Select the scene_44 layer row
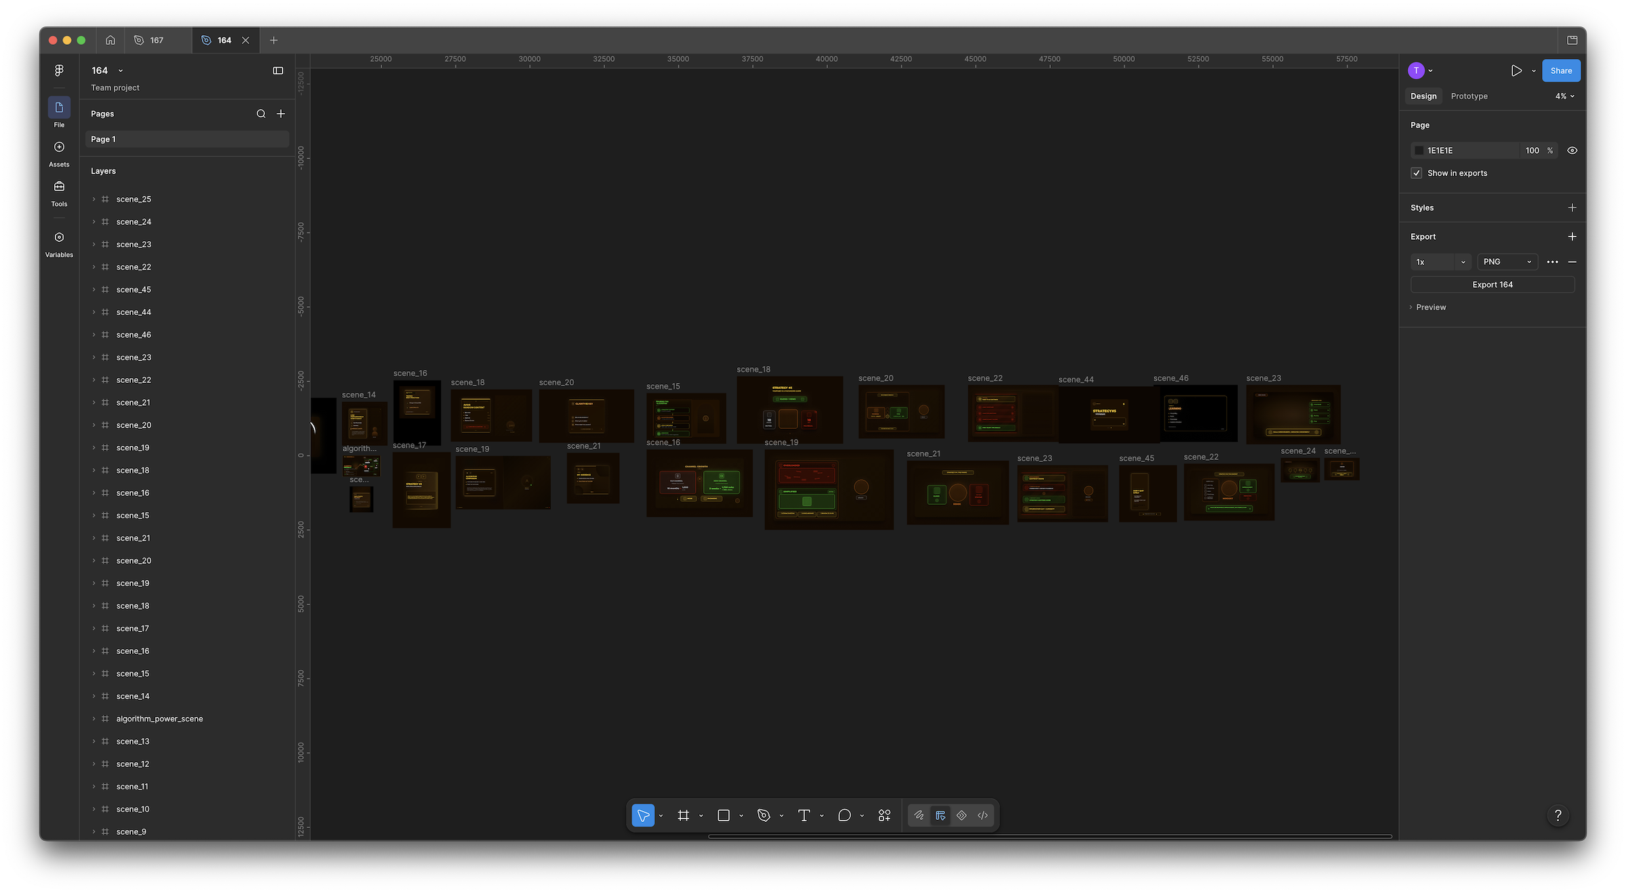Image resolution: width=1626 pixels, height=893 pixels. [187, 312]
